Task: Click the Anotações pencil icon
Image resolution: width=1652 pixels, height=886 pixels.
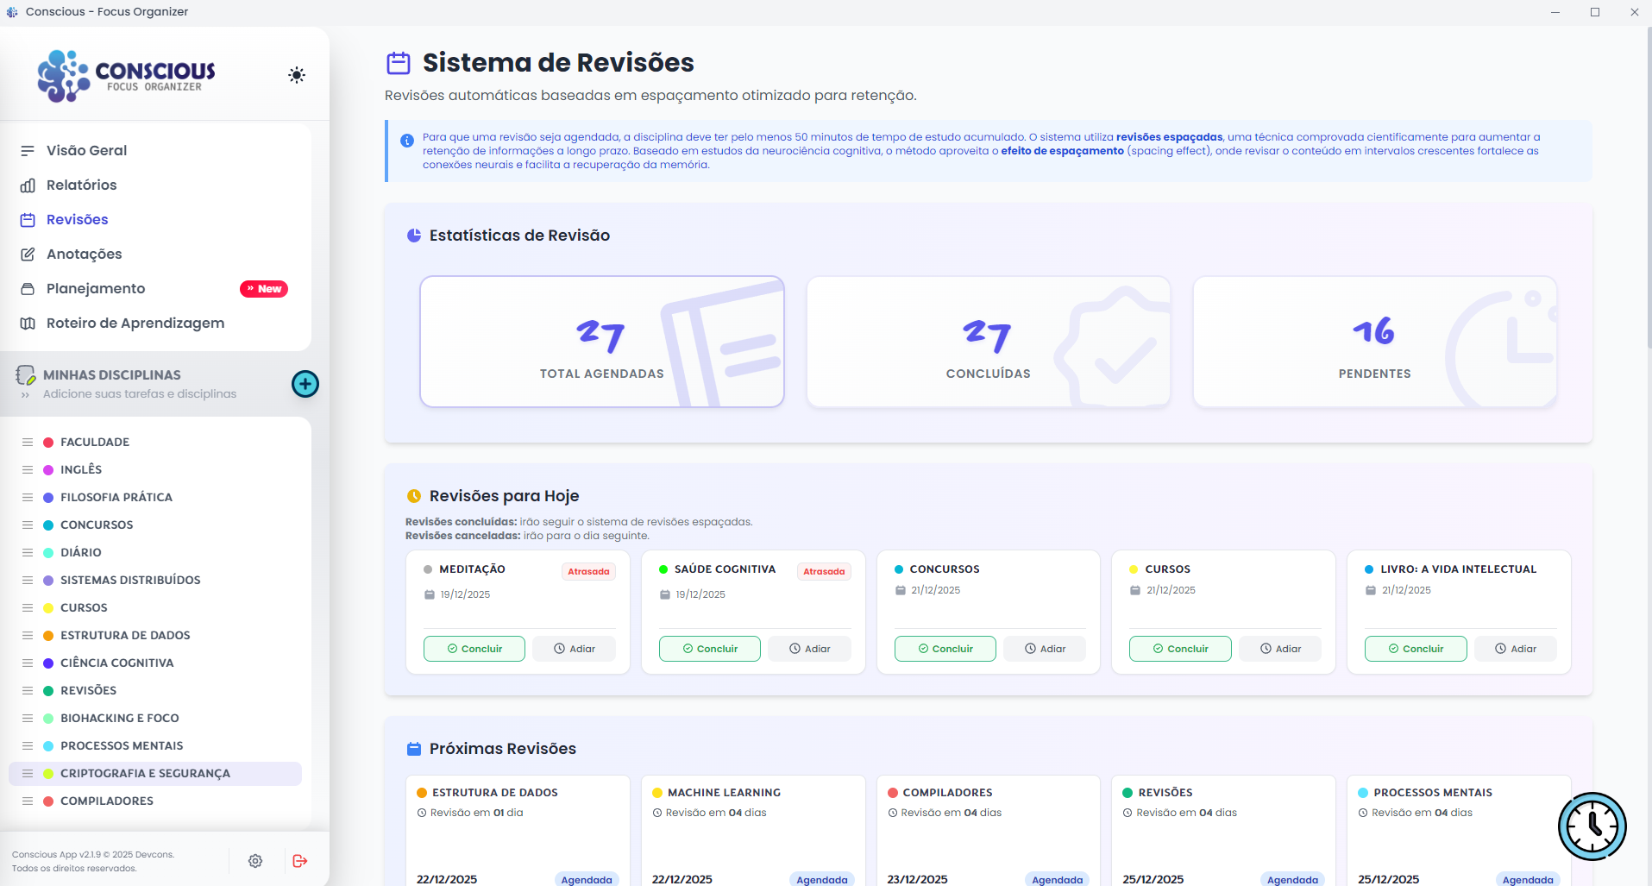Action: pos(28,254)
